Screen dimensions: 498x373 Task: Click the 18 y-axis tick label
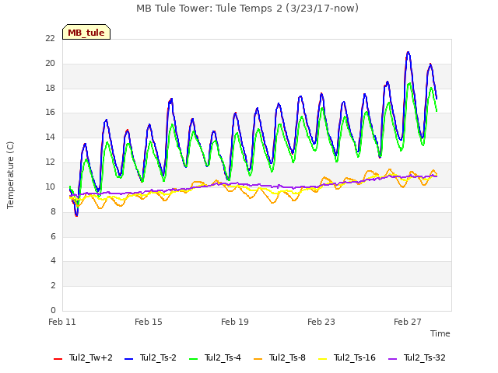(x=50, y=88)
